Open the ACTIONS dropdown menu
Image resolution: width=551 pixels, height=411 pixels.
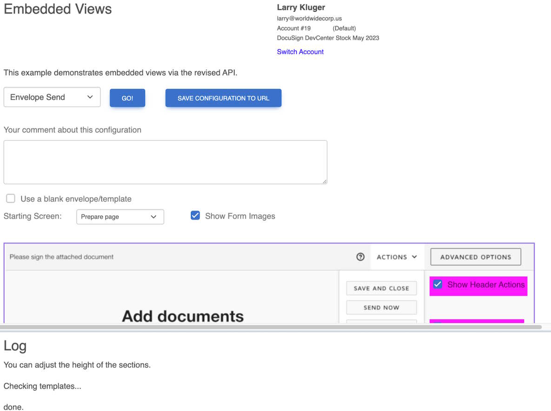pyautogui.click(x=396, y=257)
